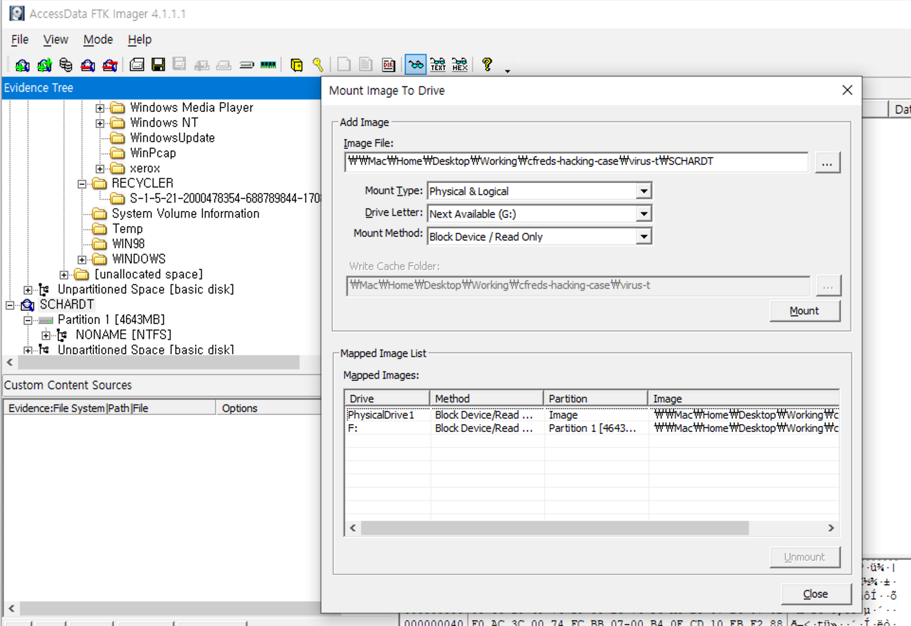Image resolution: width=911 pixels, height=626 pixels.
Task: Open the Mode menu
Action: click(98, 40)
